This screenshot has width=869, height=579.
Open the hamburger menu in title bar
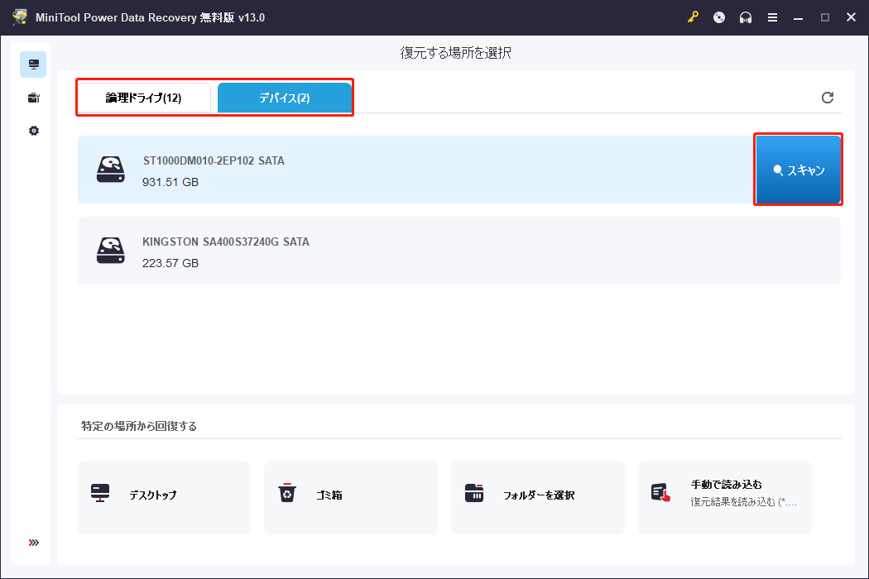click(x=772, y=17)
